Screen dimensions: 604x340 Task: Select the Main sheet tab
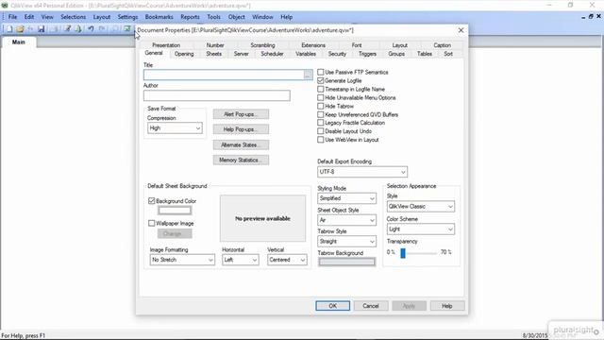pyautogui.click(x=19, y=42)
